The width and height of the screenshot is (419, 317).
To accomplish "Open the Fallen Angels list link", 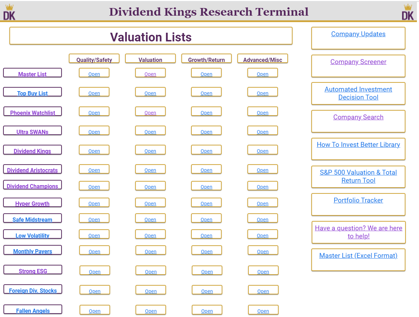I will [x=33, y=311].
